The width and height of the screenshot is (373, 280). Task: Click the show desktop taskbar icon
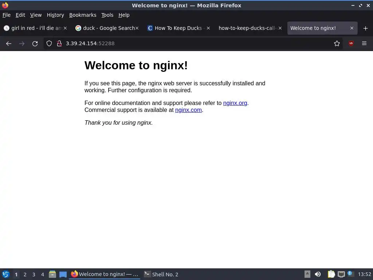click(x=63, y=275)
